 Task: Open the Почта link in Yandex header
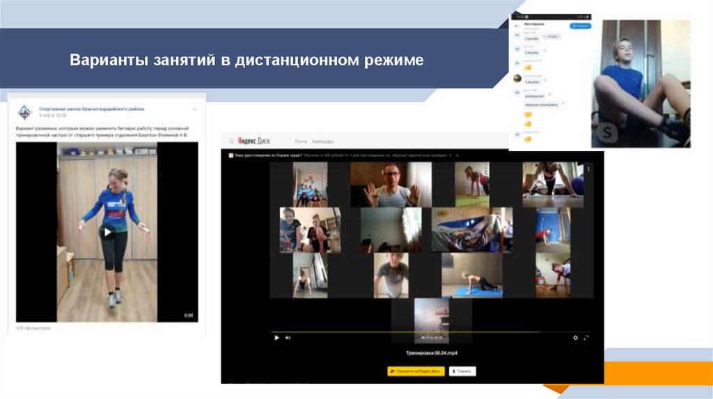300,142
